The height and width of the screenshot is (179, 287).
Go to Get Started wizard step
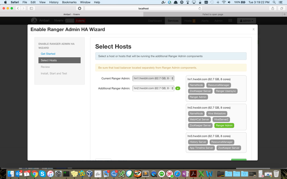48,54
